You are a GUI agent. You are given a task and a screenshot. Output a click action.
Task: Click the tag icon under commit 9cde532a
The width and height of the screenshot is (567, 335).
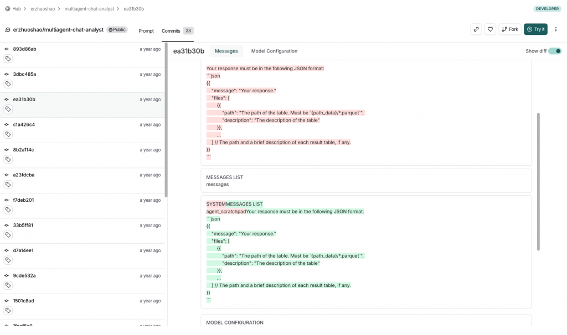tap(8, 285)
